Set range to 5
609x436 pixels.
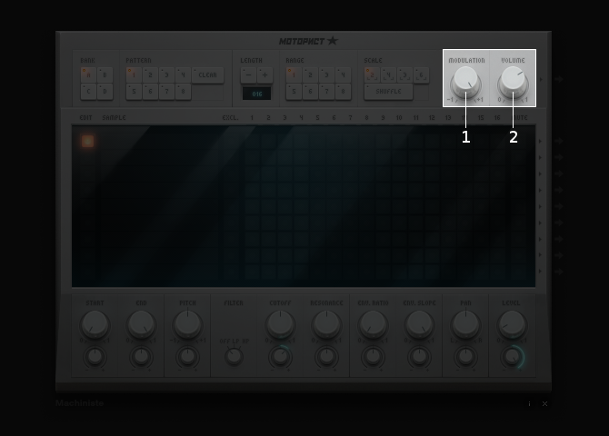coord(294,92)
